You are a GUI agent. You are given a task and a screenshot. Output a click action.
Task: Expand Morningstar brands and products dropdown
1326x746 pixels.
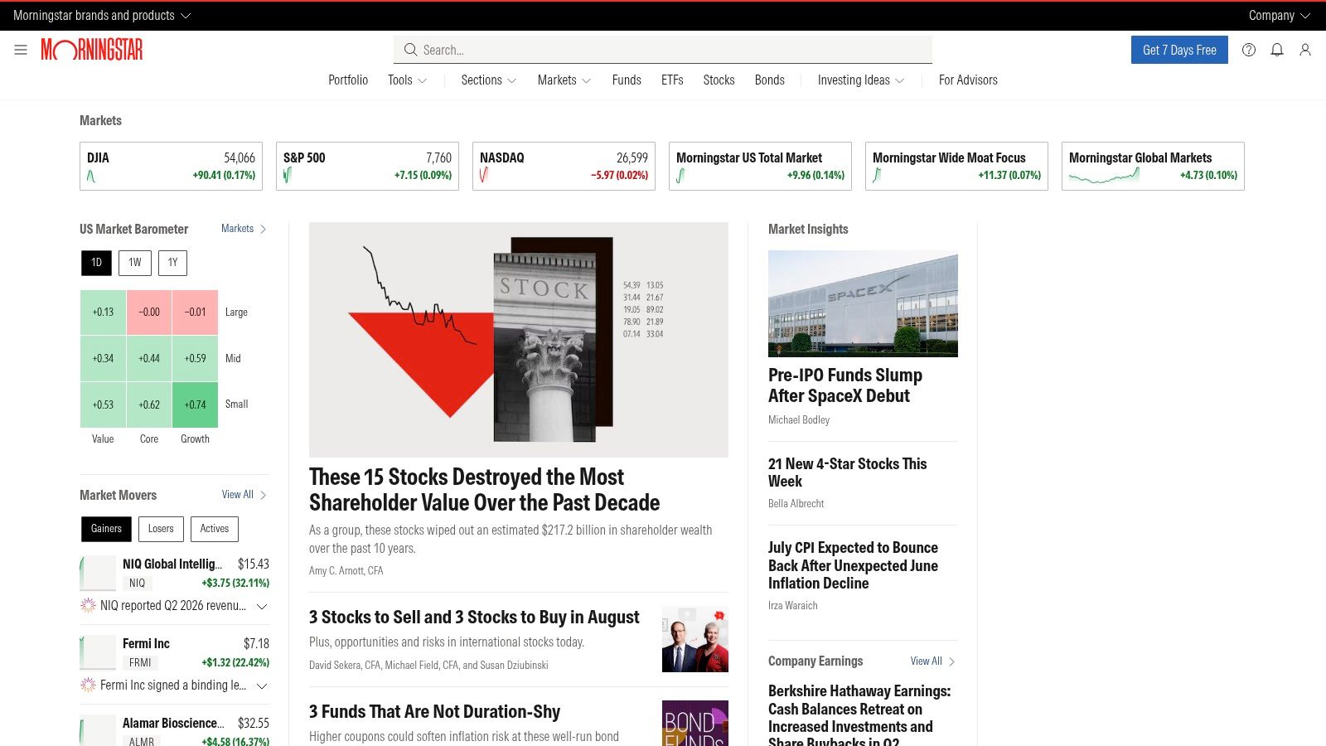tap(102, 15)
